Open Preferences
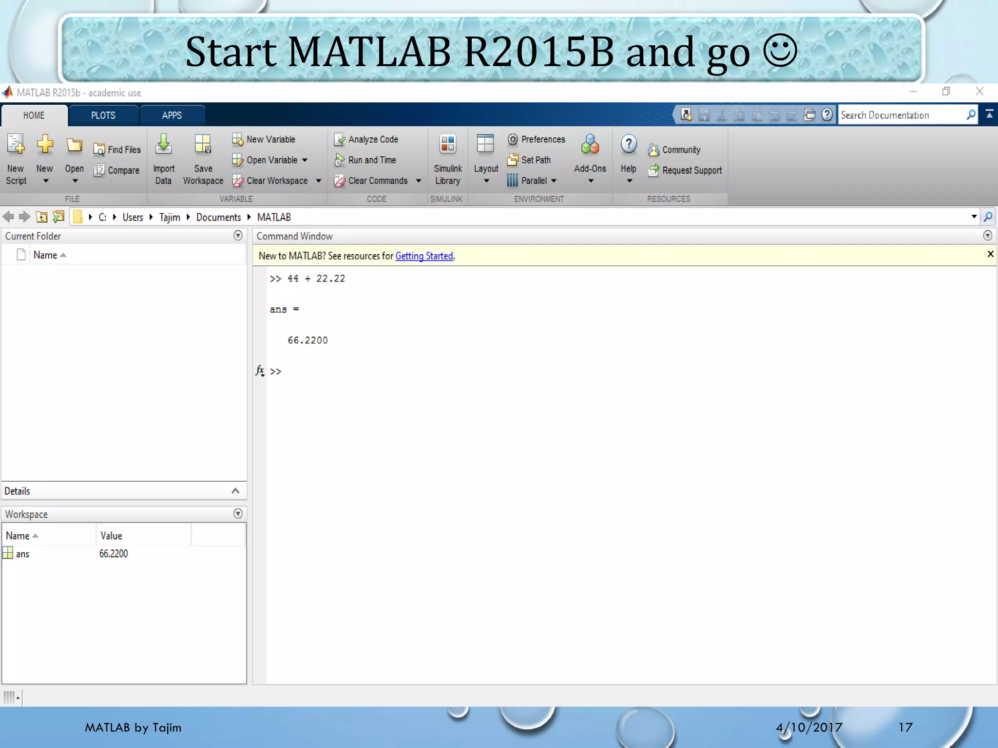Viewport: 998px width, 748px height. pyautogui.click(x=536, y=139)
